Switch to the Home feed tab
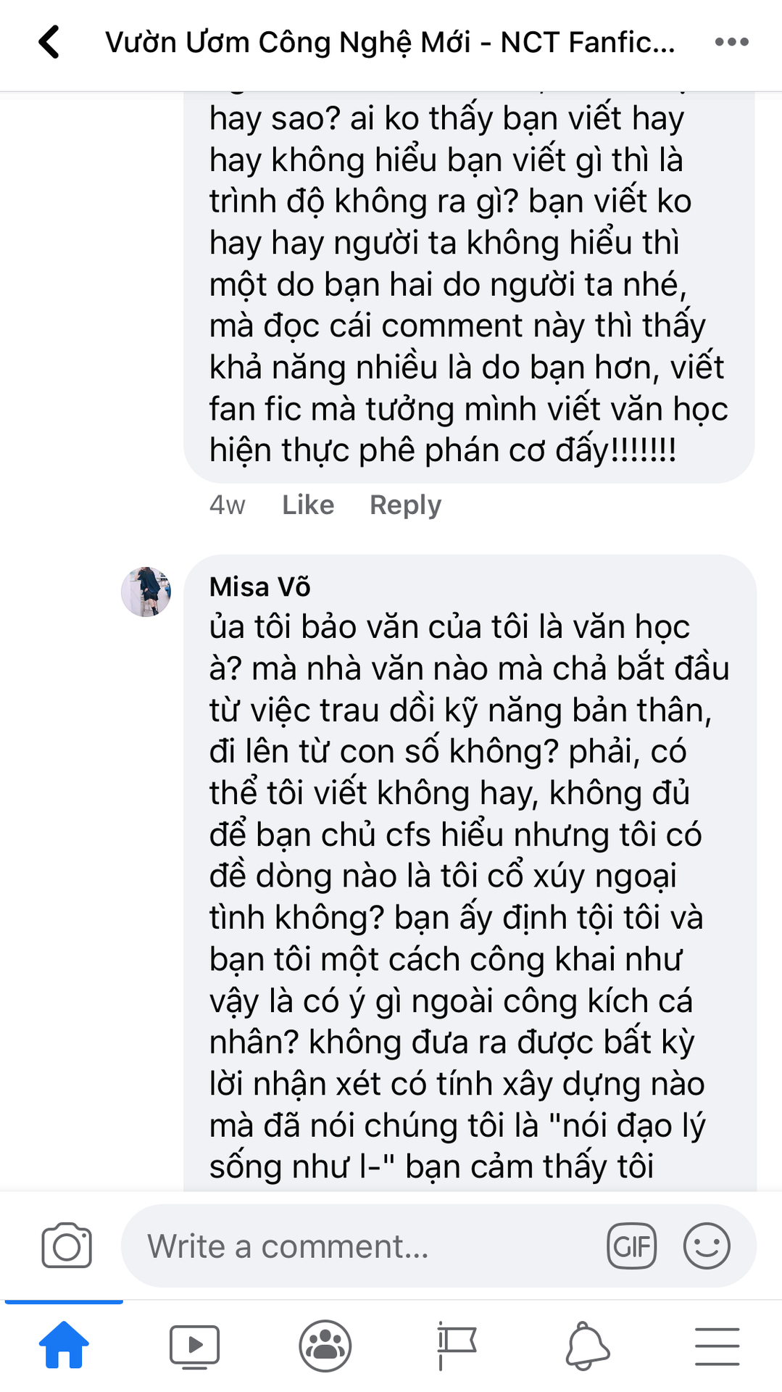Screen dimensions: 782x1392 (x=64, y=1345)
